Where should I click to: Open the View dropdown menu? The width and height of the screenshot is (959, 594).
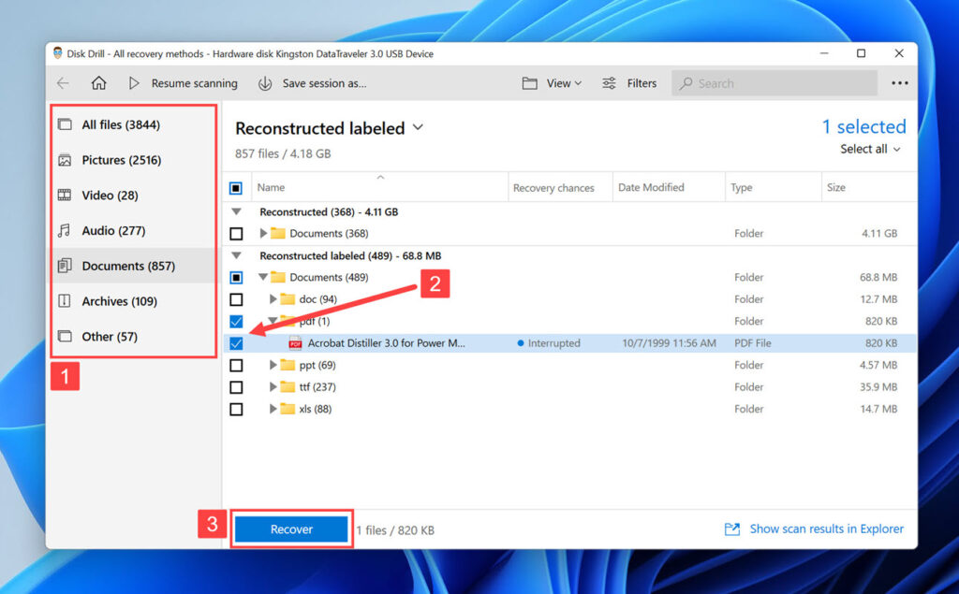coord(552,83)
